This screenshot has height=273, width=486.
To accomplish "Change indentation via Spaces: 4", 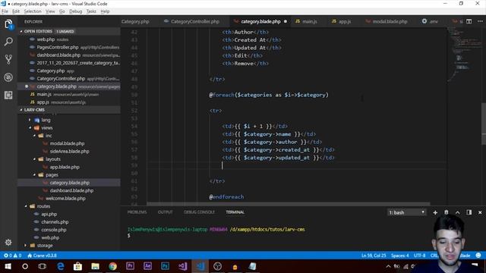I will click(400, 256).
